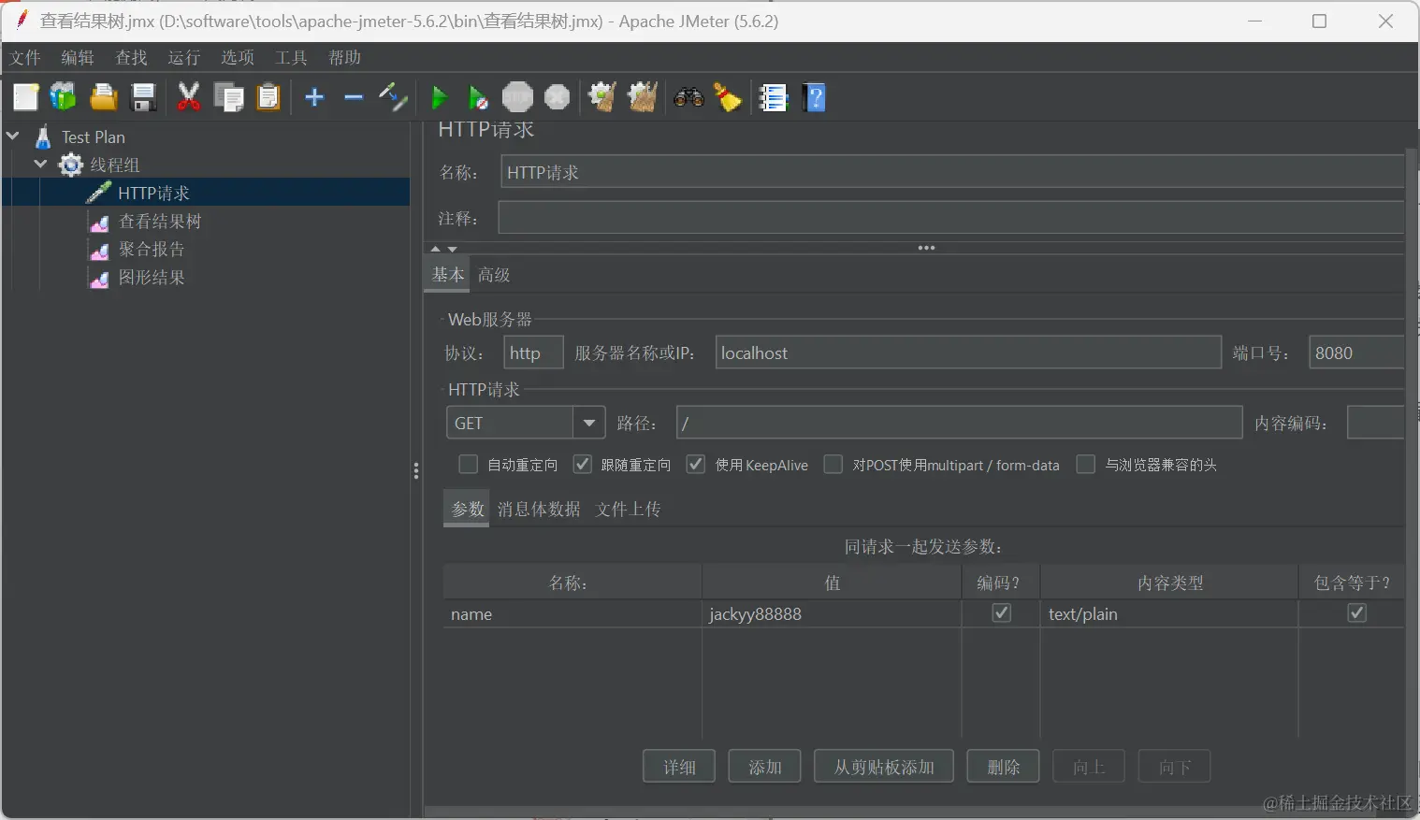Select the Test Plan flask node
This screenshot has width=1420, height=820.
tap(80, 137)
